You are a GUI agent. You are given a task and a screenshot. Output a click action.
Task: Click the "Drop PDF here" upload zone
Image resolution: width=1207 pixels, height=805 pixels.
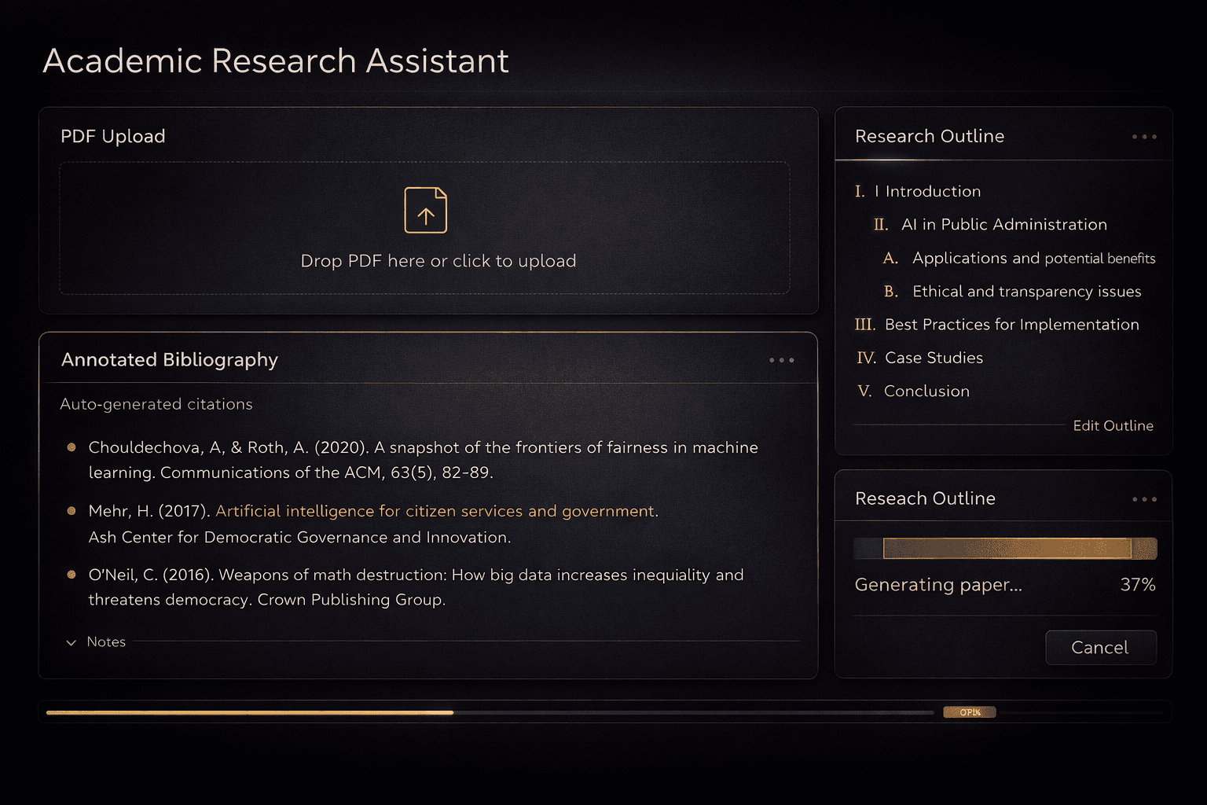click(x=425, y=260)
